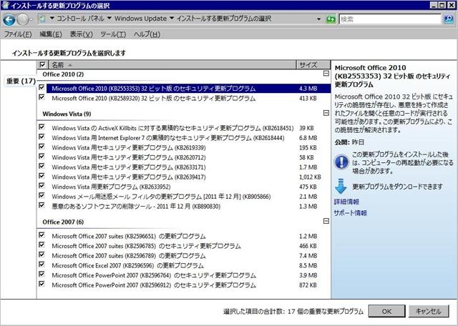
Task: Click Windows Update in the address bar
Action: [x=140, y=19]
